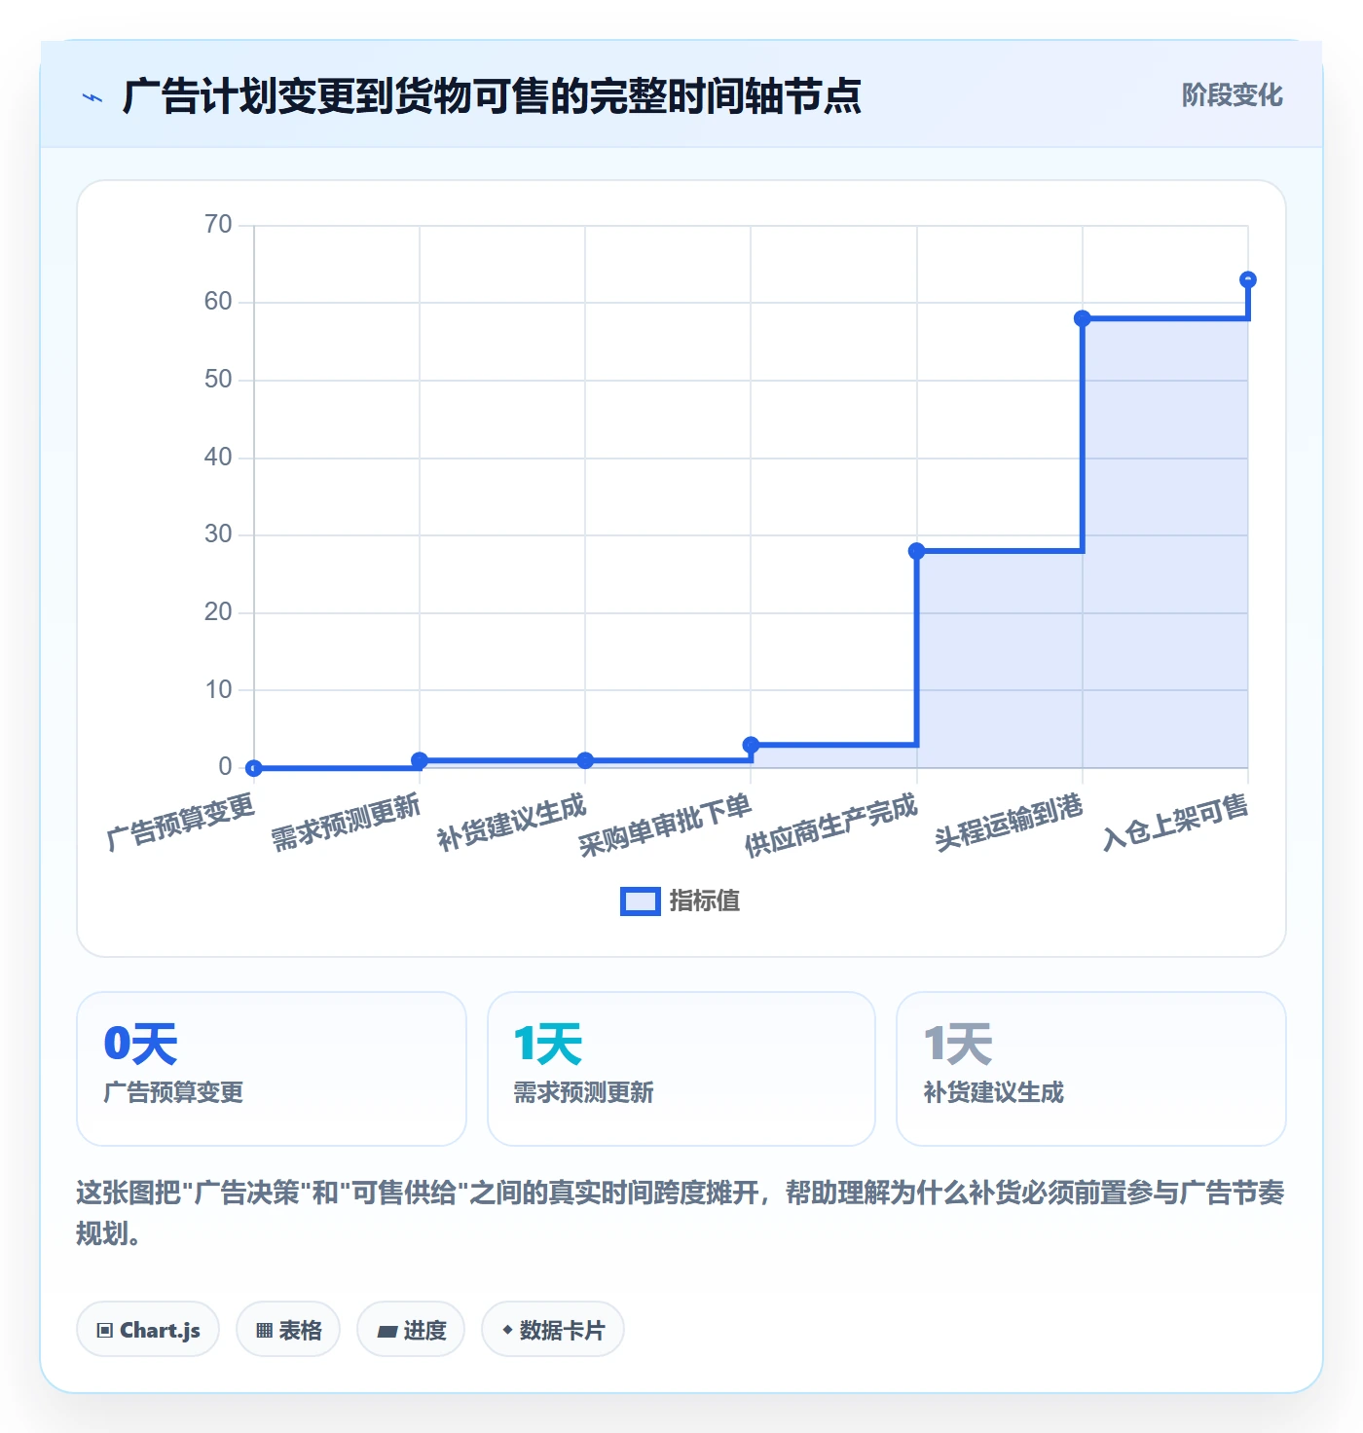This screenshot has height=1433, width=1363.
Task: Click the lightning bolt icon beside the title
Action: coord(92,97)
